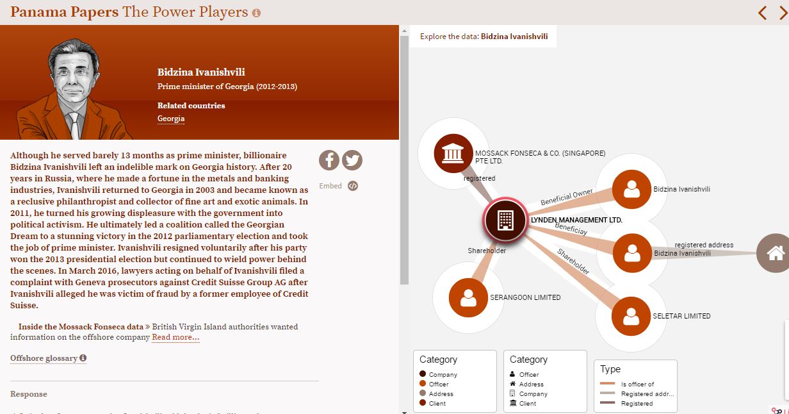The image size is (789, 414).
Task: Click the info icon beside The Power Players
Action: [x=256, y=13]
